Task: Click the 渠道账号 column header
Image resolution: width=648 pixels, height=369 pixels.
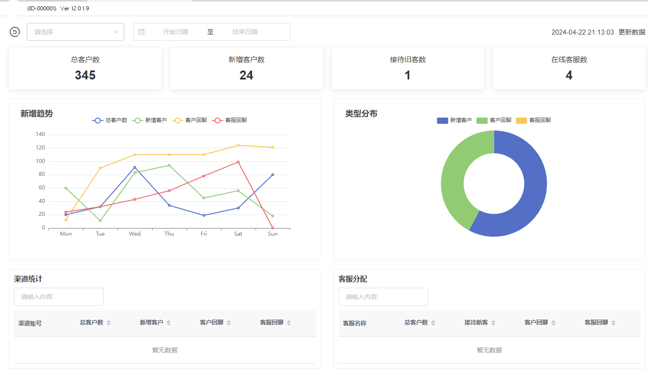Action: pyautogui.click(x=30, y=323)
